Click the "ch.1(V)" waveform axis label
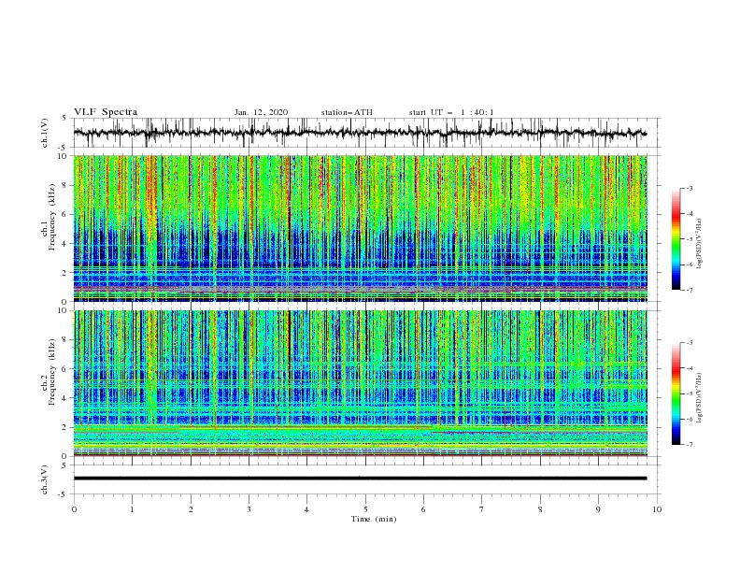Screen dimensions: 740x572 click(45, 133)
